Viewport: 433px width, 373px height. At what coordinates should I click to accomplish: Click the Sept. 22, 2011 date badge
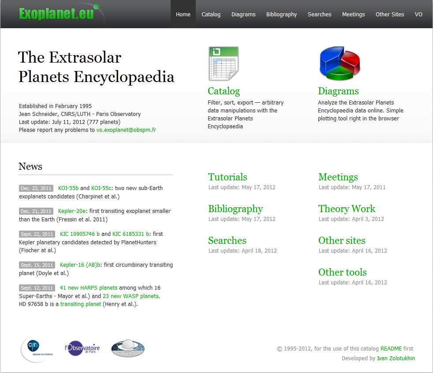[x=37, y=234]
